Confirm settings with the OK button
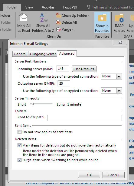 tap(89, 175)
